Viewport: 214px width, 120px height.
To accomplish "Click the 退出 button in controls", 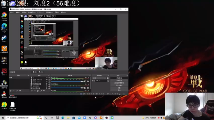I will (x=119, y=90).
